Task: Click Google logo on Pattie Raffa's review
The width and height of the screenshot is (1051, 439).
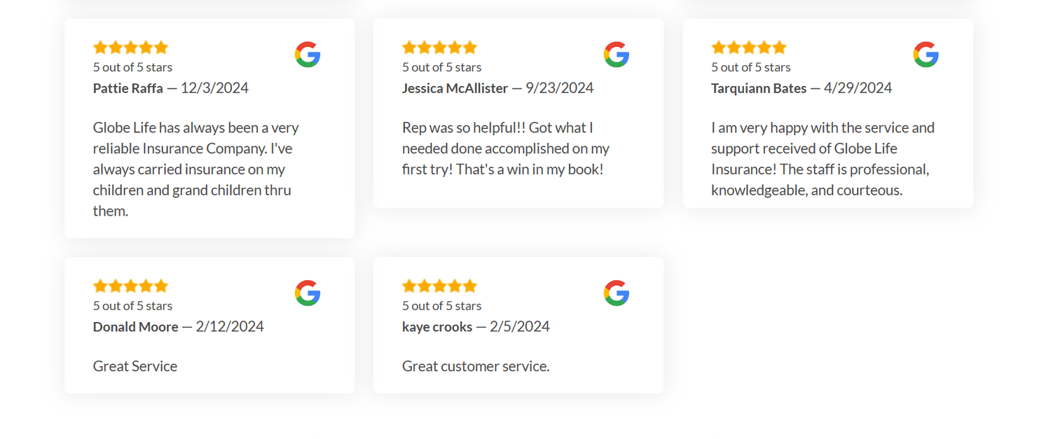Action: tap(308, 55)
